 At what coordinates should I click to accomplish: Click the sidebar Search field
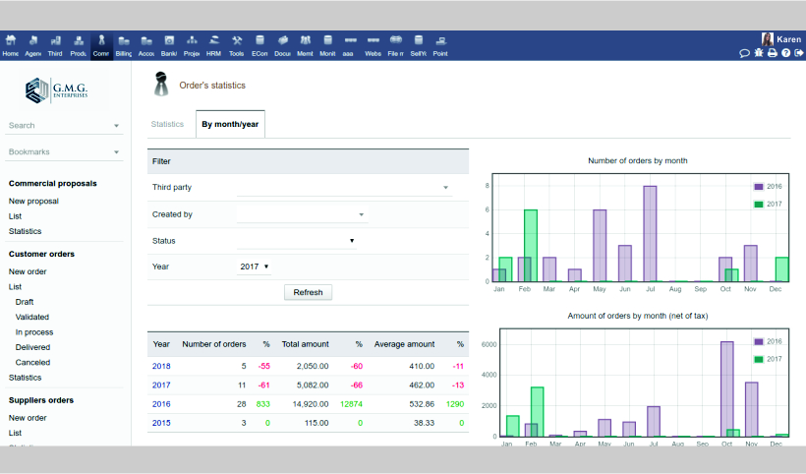point(59,126)
